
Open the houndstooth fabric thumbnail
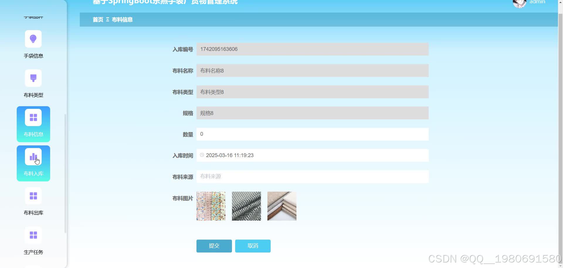246,206
